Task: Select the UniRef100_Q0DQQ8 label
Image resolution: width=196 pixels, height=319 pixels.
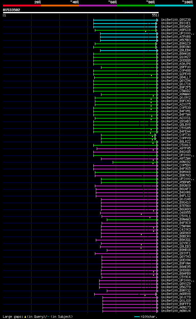Action: point(176,60)
